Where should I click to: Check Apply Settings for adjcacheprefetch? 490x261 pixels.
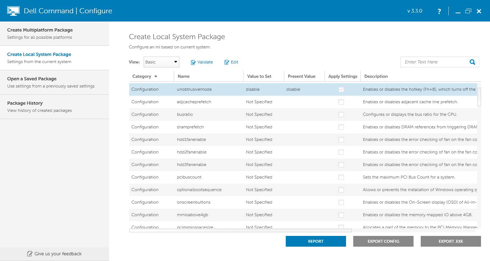pyautogui.click(x=341, y=102)
